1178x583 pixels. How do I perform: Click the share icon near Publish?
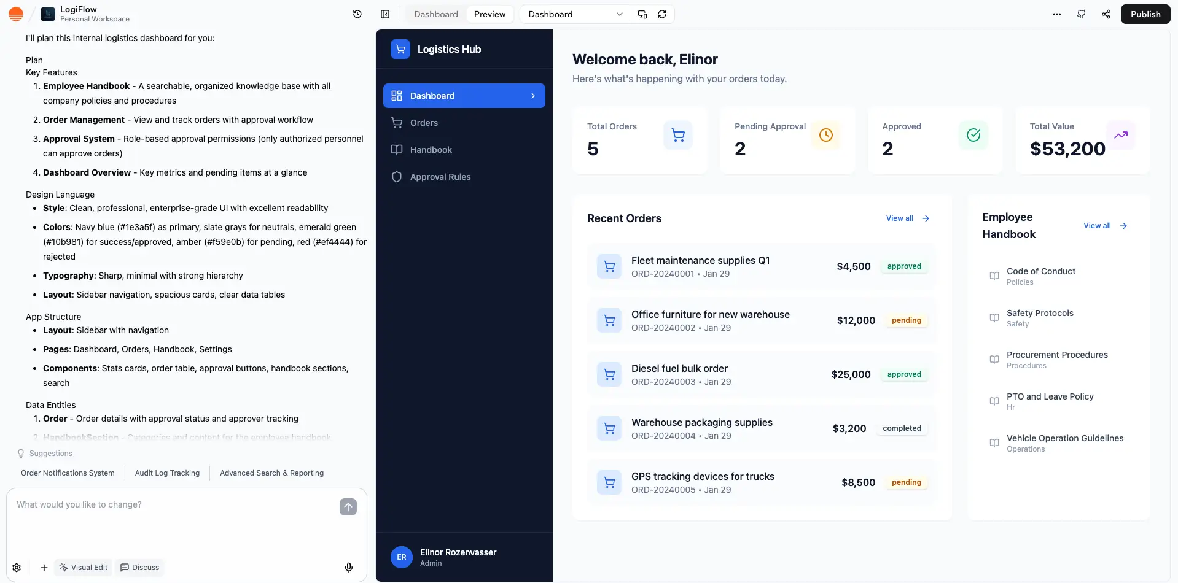pos(1106,14)
